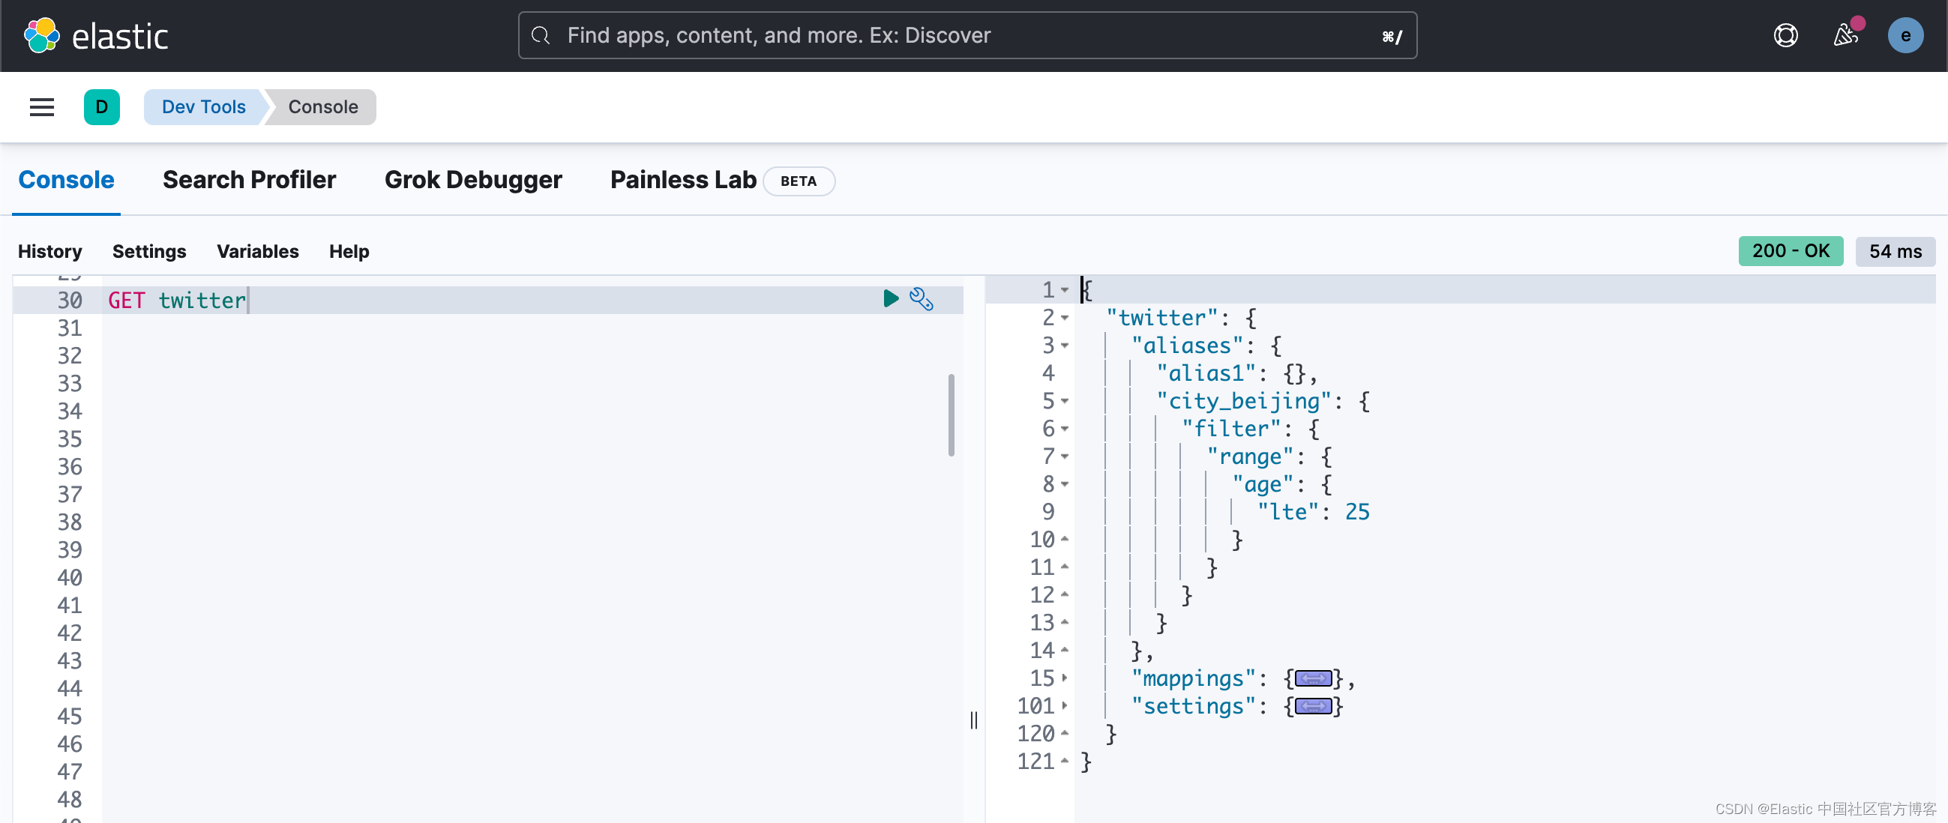Image resolution: width=1948 pixels, height=823 pixels.
Task: Expand the collapsed settings placeholder
Action: point(1313,707)
